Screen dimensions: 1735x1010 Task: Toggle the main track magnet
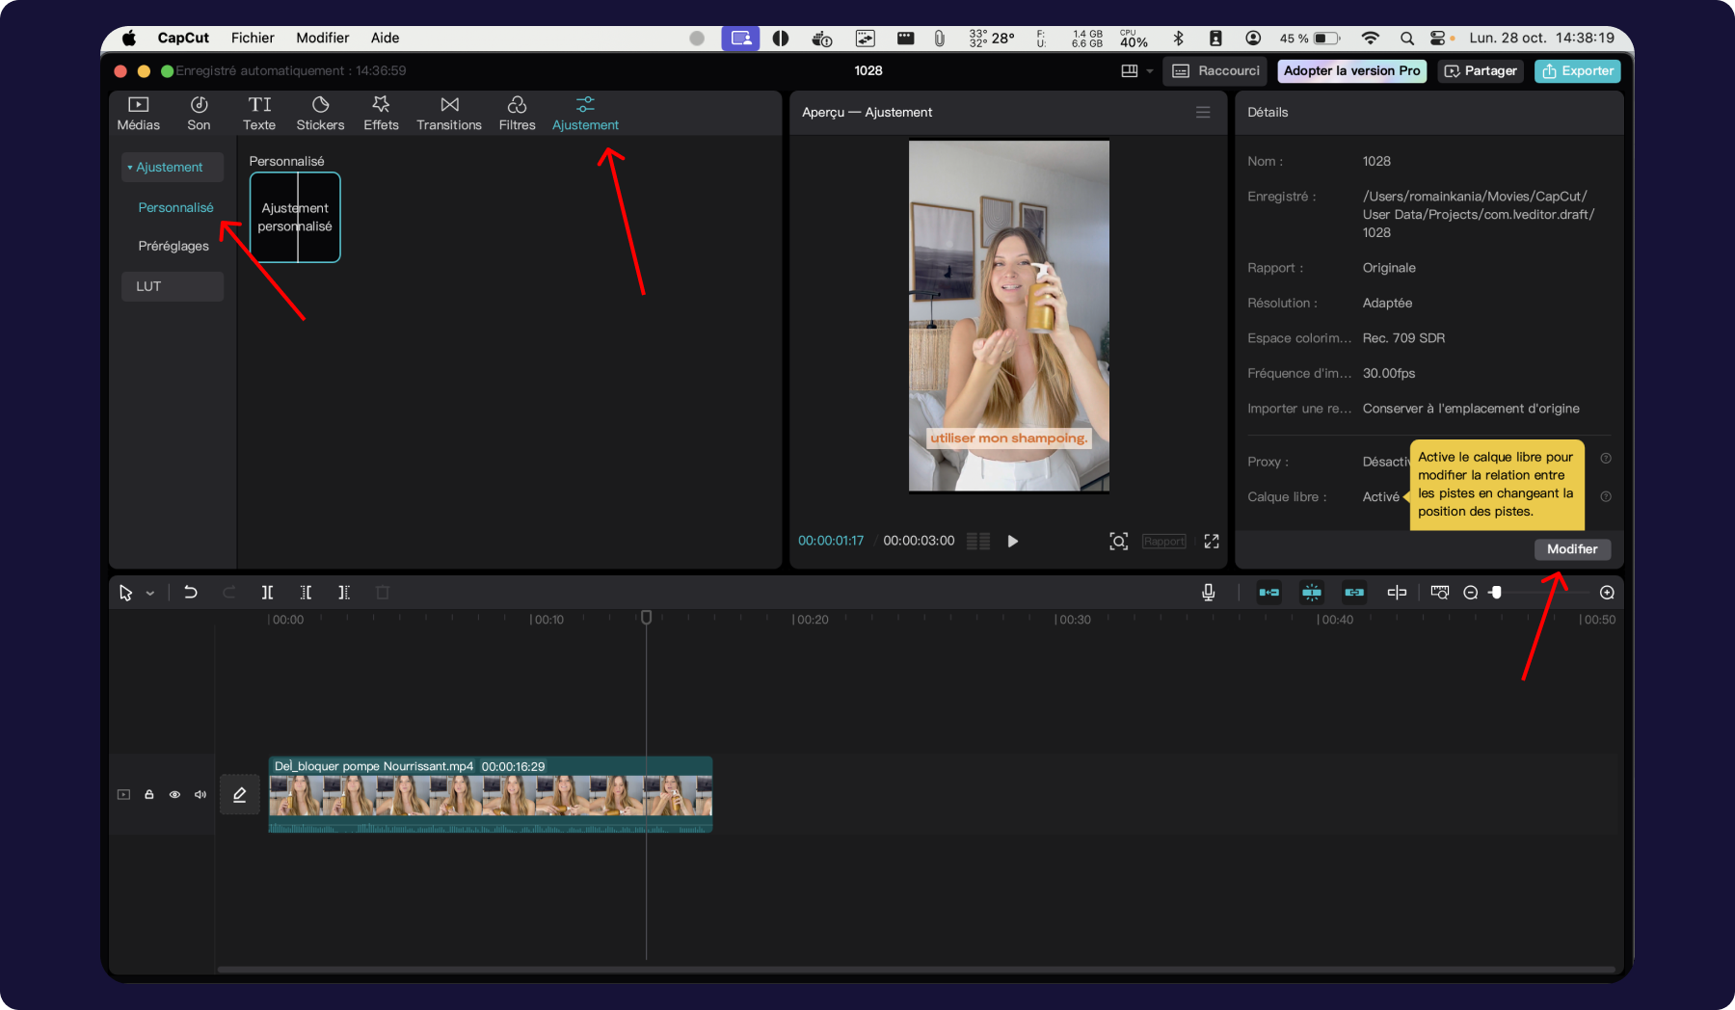click(x=1269, y=593)
